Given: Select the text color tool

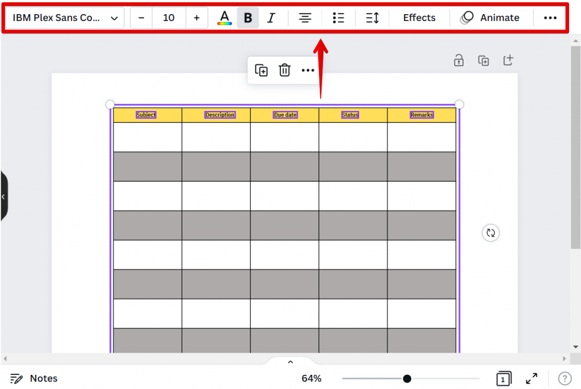Looking at the screenshot, I should (224, 18).
